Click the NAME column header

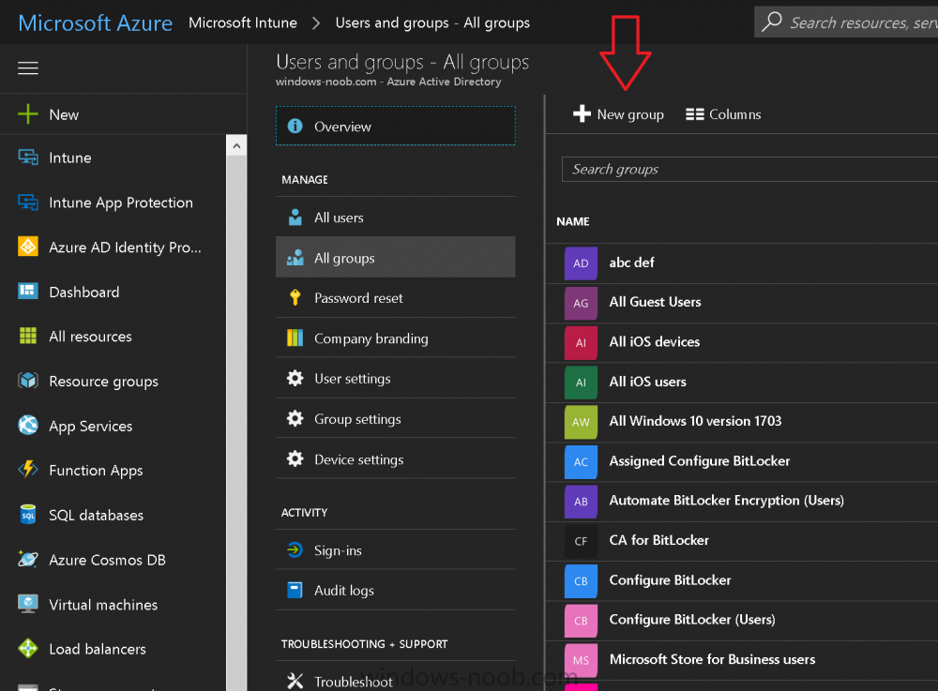[572, 221]
